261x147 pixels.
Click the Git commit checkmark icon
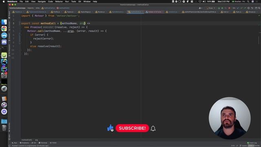tap(241, 8)
